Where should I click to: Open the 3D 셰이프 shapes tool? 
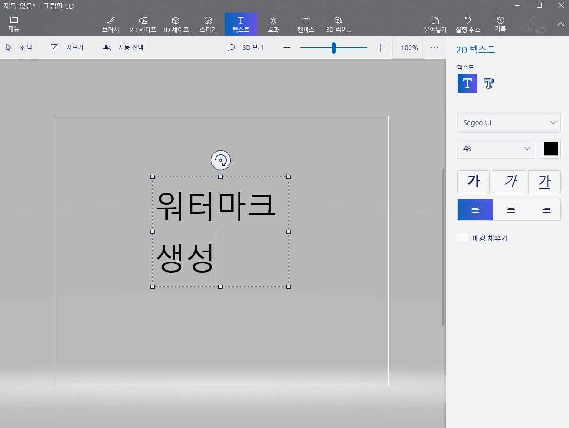tap(176, 24)
